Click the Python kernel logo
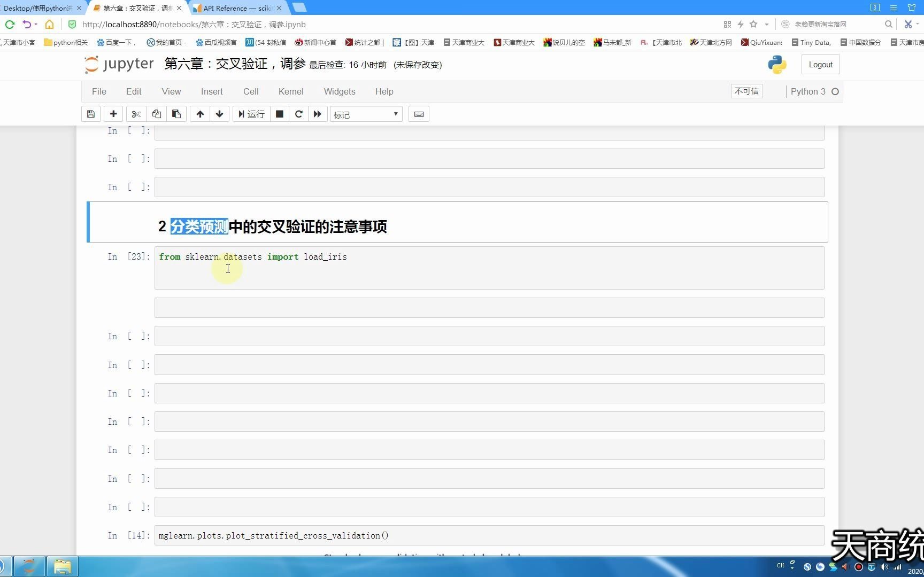This screenshot has width=924, height=577. click(x=777, y=65)
